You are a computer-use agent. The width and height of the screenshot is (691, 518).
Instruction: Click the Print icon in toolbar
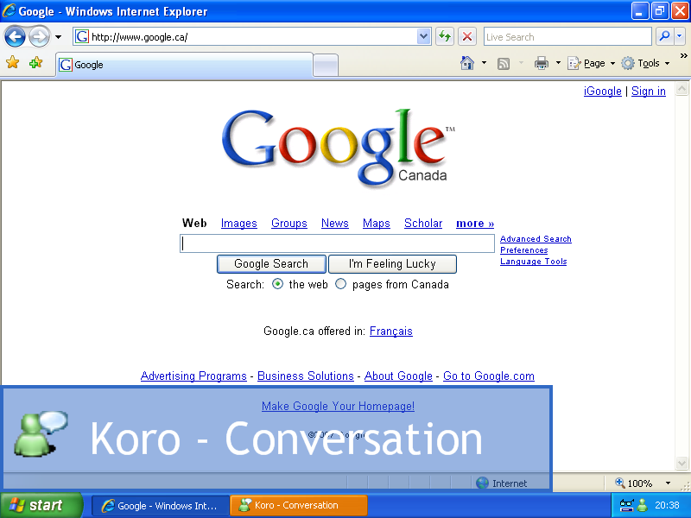[542, 63]
